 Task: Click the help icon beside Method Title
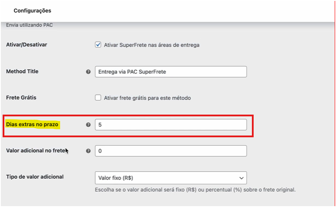pyautogui.click(x=88, y=72)
